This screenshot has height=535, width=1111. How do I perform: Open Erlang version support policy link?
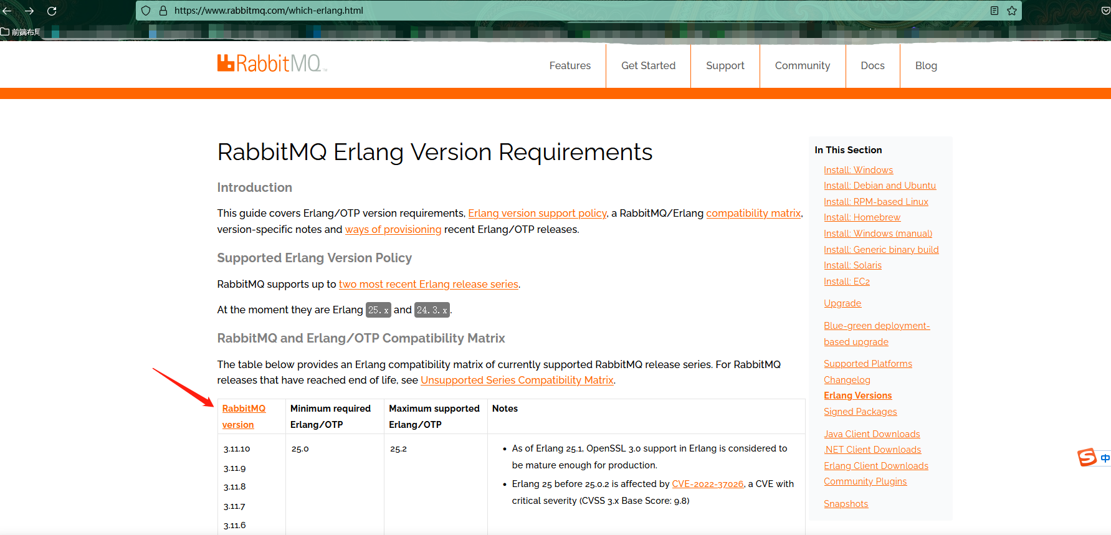(x=537, y=213)
